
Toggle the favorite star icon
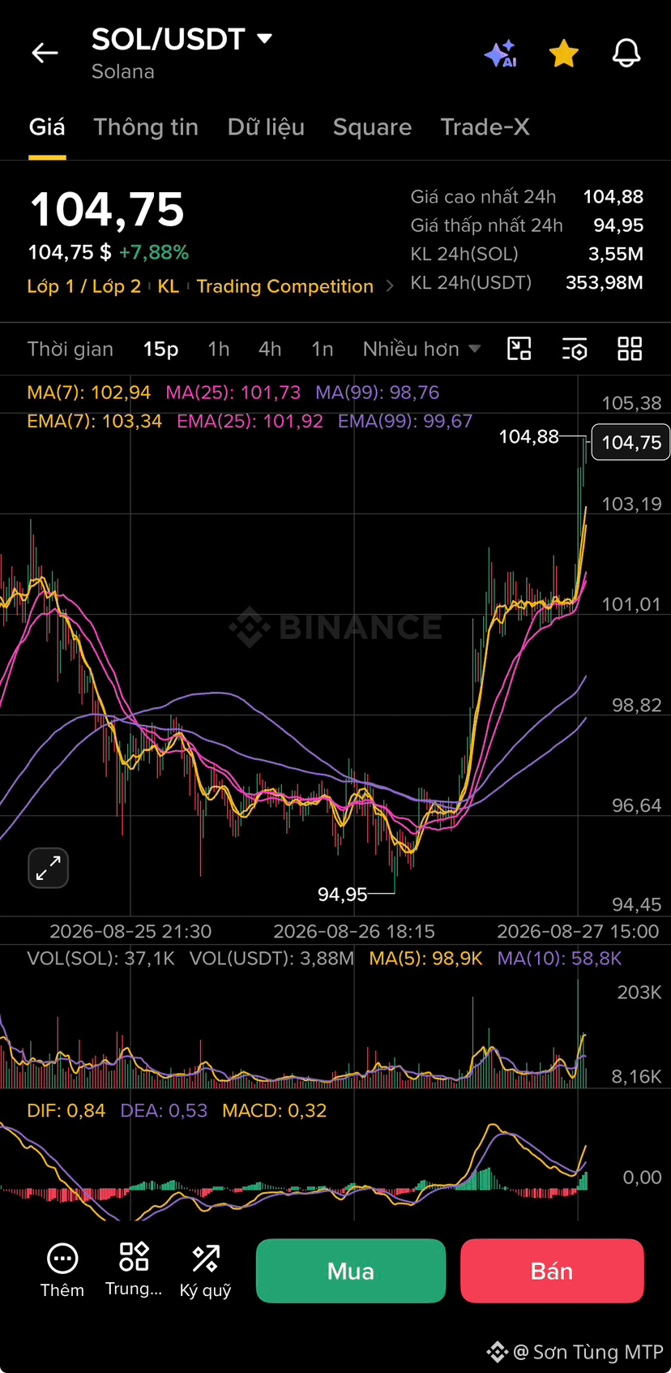[563, 54]
